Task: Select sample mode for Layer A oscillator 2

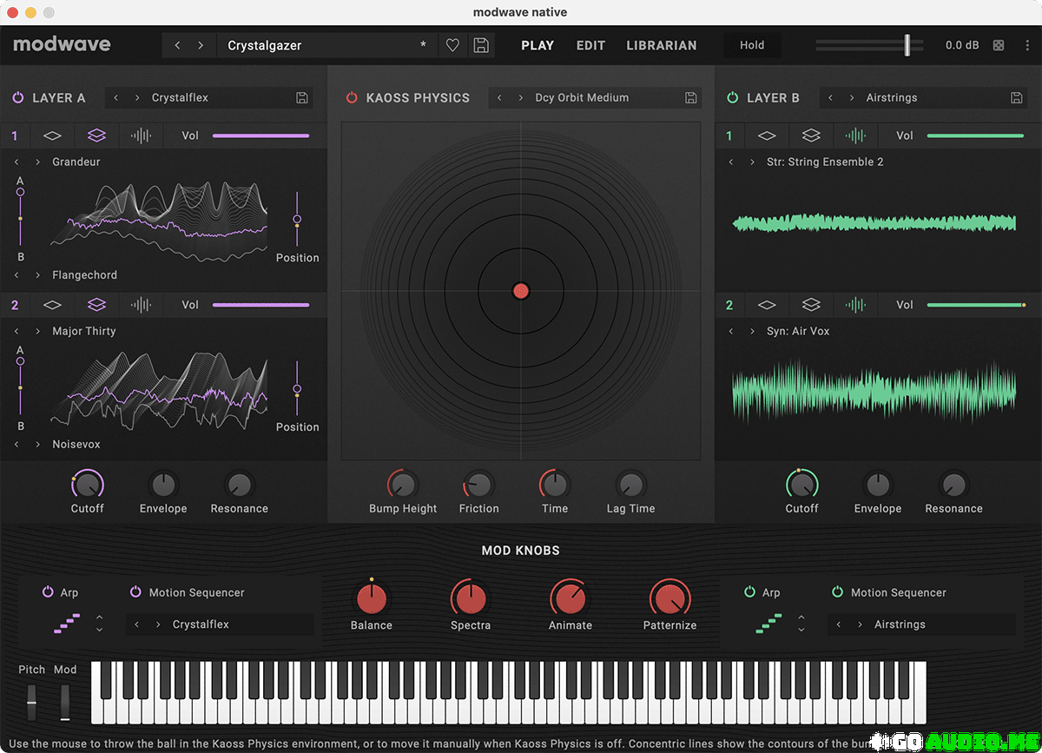Action: coord(141,305)
